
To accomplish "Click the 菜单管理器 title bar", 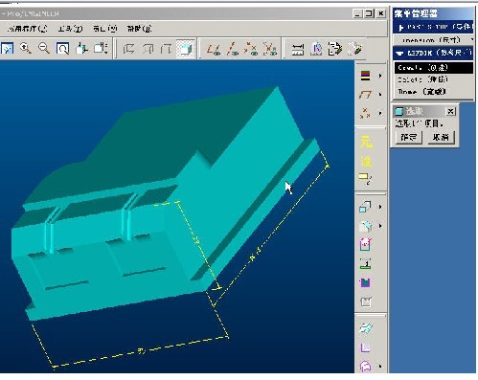I will pyautogui.click(x=433, y=13).
